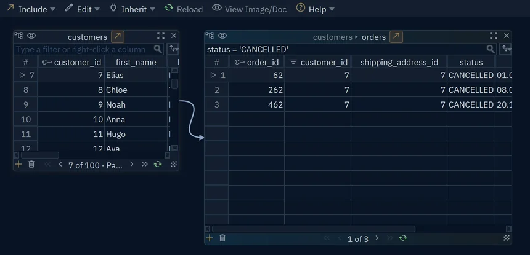Screen dimensions: 530x255
Task: Click shipping_address_id column header
Action: click(399, 62)
